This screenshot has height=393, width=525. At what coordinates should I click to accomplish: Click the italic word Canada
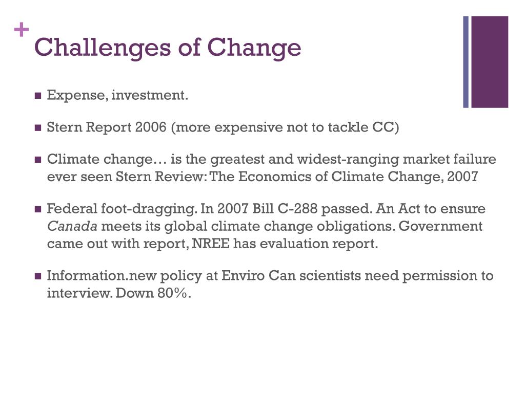(72, 226)
